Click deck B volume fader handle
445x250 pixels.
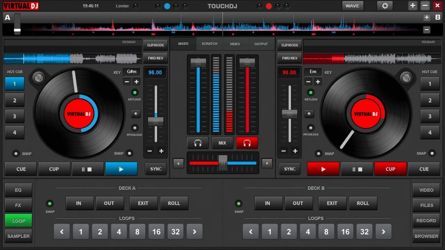(x=247, y=62)
